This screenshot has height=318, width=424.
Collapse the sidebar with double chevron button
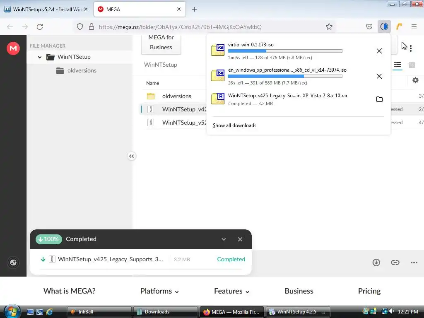[x=131, y=156]
